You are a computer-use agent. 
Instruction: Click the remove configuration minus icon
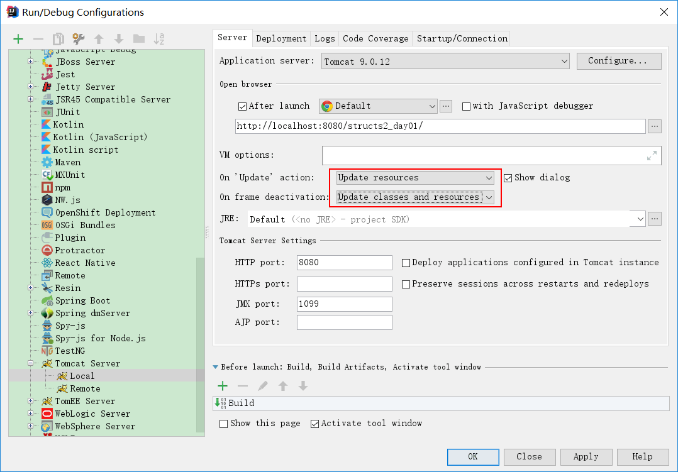(38, 39)
